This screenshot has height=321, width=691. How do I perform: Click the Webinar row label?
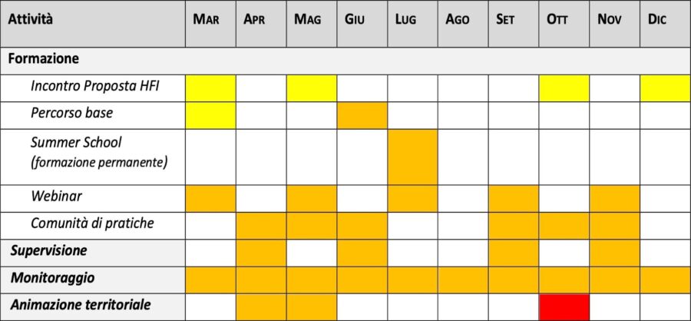click(x=56, y=196)
